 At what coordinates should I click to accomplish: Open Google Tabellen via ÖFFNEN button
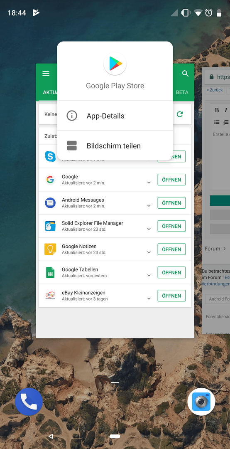171,273
